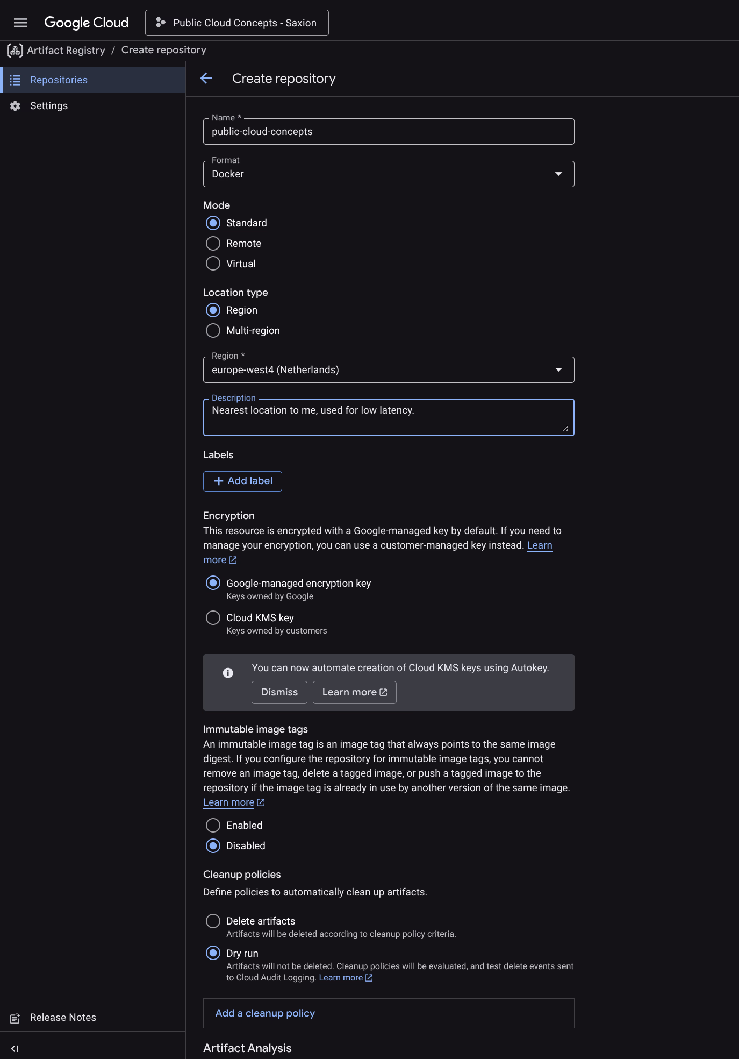Open Settings via the gear icon
Image resolution: width=739 pixels, height=1059 pixels.
click(15, 105)
